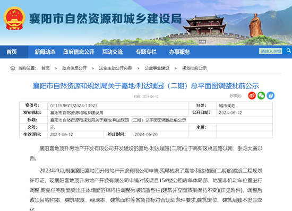Image resolution: width=292 pixels, height=211 pixels.
Task: Share to Weibo icon
Action: 252,95
